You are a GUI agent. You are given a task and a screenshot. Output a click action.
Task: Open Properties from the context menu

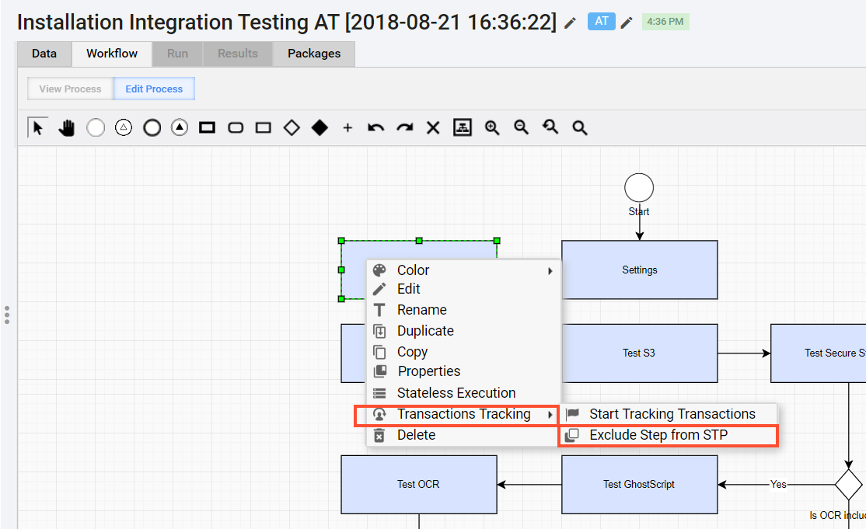pos(463,371)
